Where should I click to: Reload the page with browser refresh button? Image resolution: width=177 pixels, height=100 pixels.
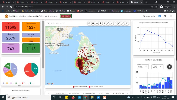[x=11, y=7]
